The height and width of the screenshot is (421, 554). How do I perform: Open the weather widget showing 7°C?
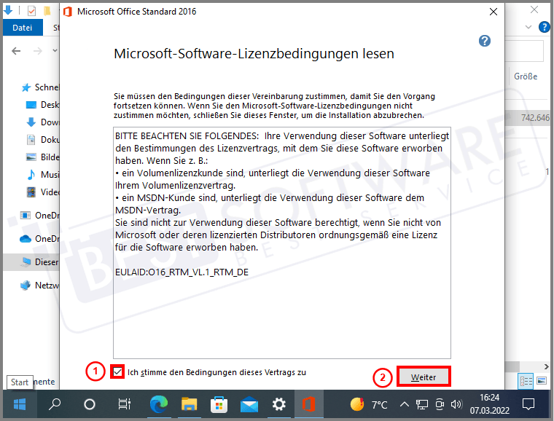click(x=369, y=404)
